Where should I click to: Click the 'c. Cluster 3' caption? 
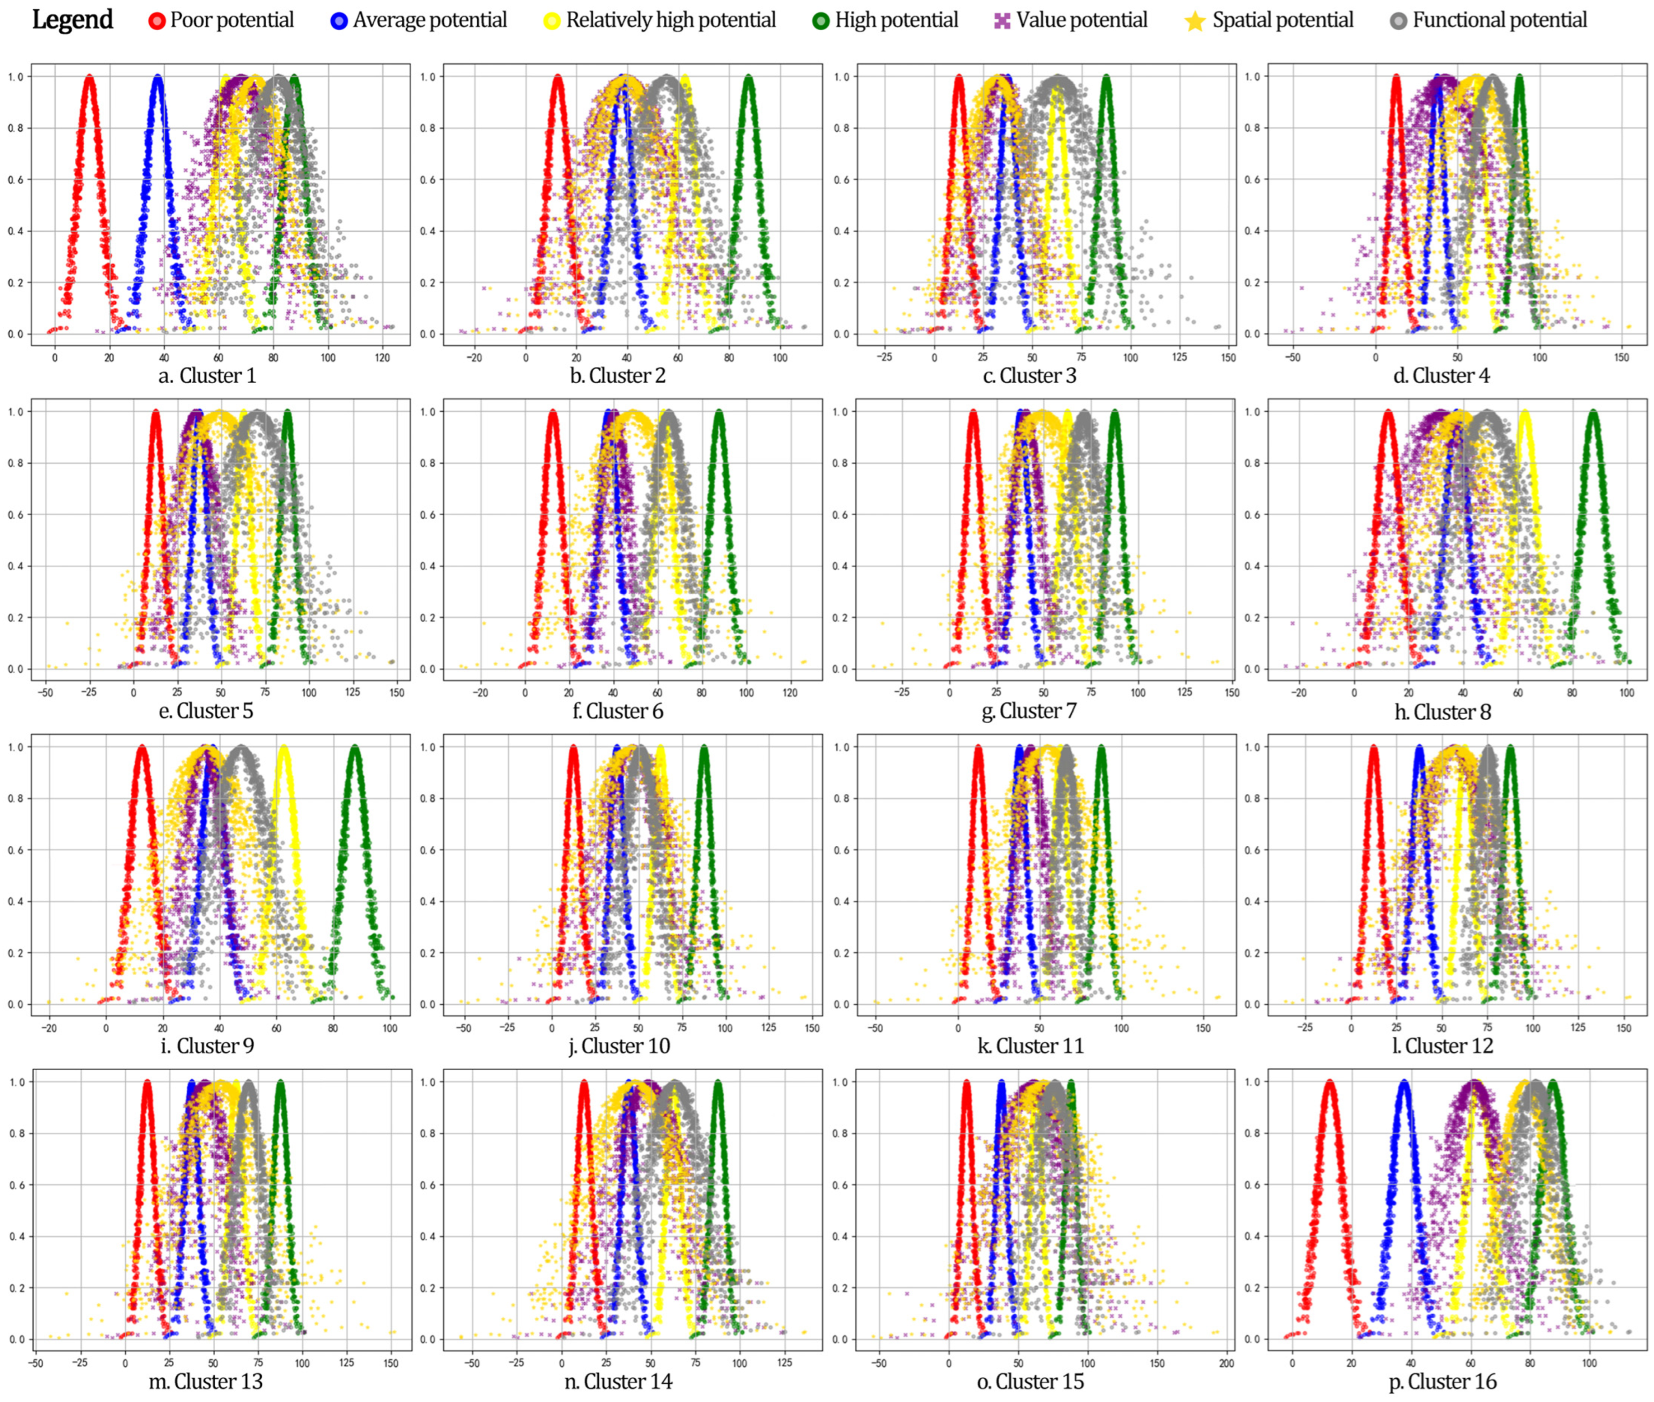tap(1029, 376)
